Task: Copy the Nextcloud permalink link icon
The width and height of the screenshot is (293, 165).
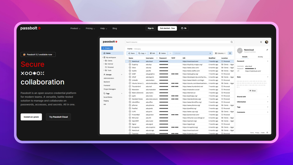Action: click(x=267, y=50)
